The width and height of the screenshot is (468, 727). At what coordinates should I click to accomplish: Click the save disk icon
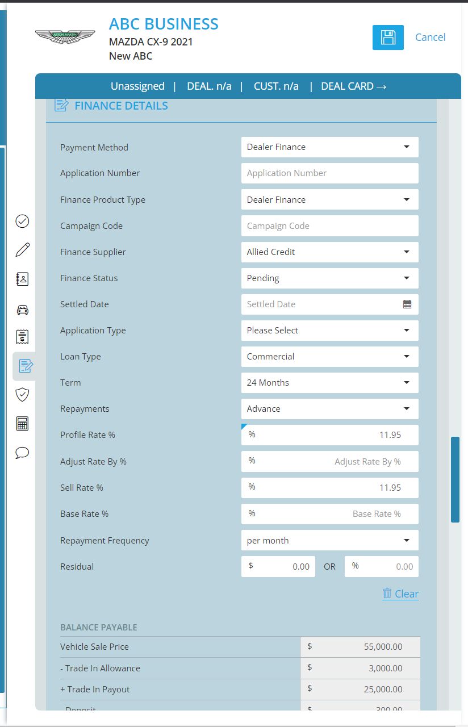coord(388,37)
